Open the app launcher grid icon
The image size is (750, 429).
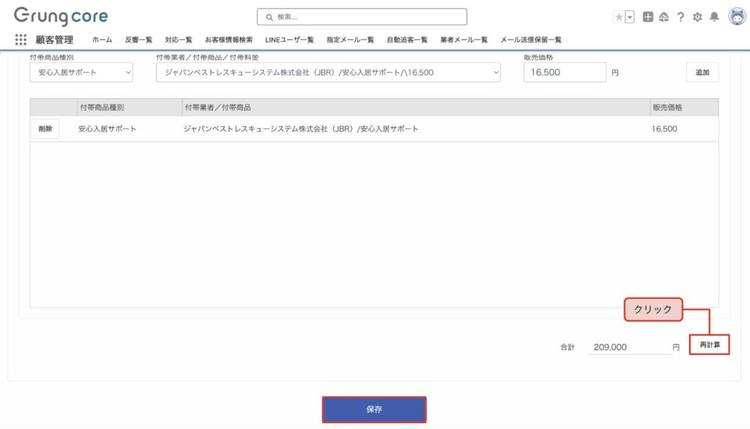[x=21, y=40]
